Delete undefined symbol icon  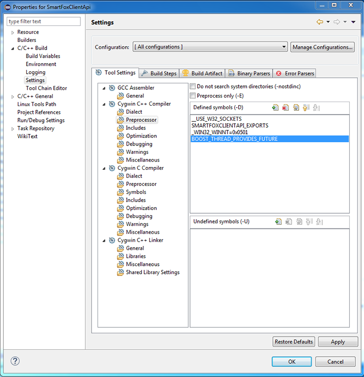click(289, 221)
